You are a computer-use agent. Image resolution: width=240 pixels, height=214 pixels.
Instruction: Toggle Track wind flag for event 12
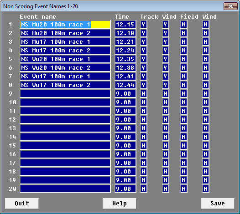tap(166, 119)
